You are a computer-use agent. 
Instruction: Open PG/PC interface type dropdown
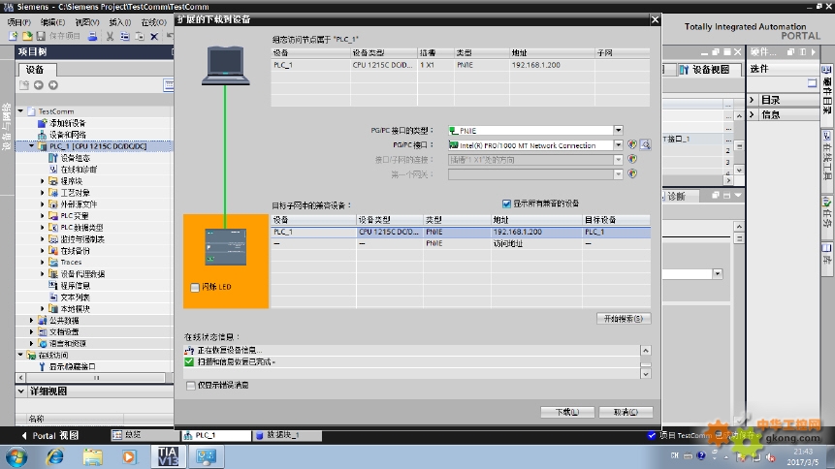click(x=619, y=131)
